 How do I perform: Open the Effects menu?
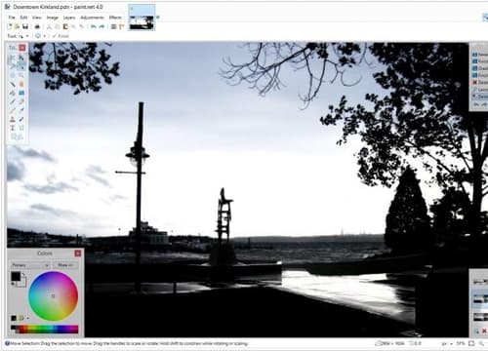[115, 18]
